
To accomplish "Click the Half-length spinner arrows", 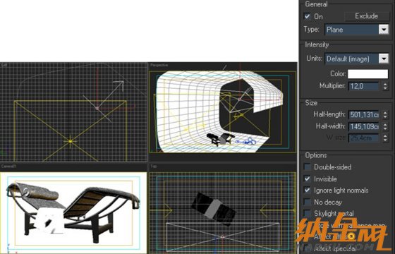I will click(385, 114).
